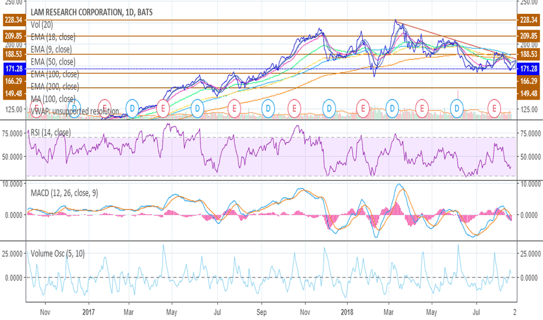Click the earnings E marker at April 2018
Screen dimensions: 543x320
(422, 109)
